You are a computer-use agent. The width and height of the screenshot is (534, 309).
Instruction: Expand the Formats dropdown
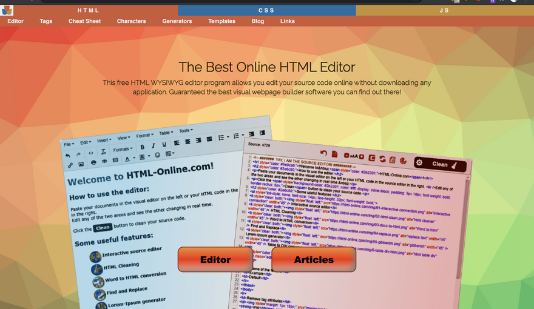click(x=123, y=149)
